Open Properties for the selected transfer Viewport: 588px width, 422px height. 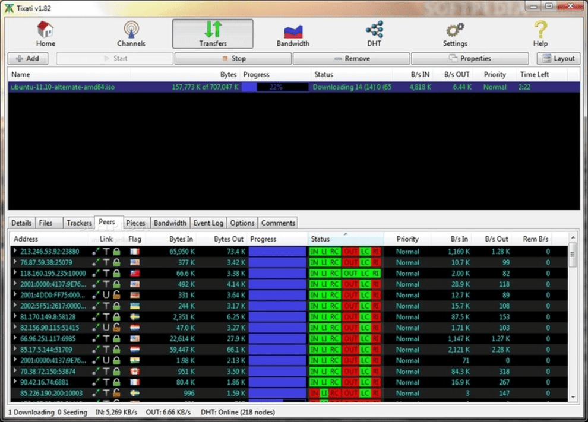[x=471, y=58]
